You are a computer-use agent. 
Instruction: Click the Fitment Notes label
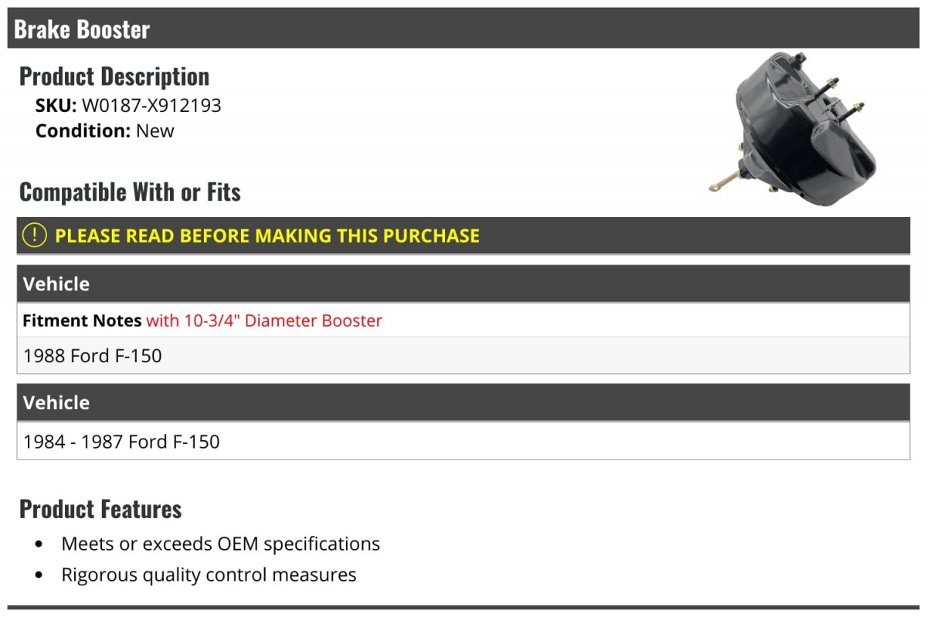click(x=82, y=320)
